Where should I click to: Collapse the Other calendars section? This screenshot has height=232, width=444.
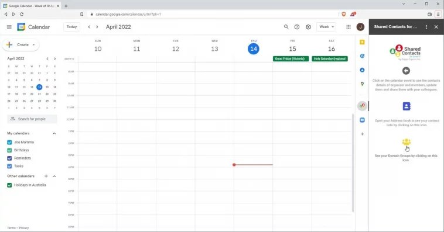coord(54,176)
